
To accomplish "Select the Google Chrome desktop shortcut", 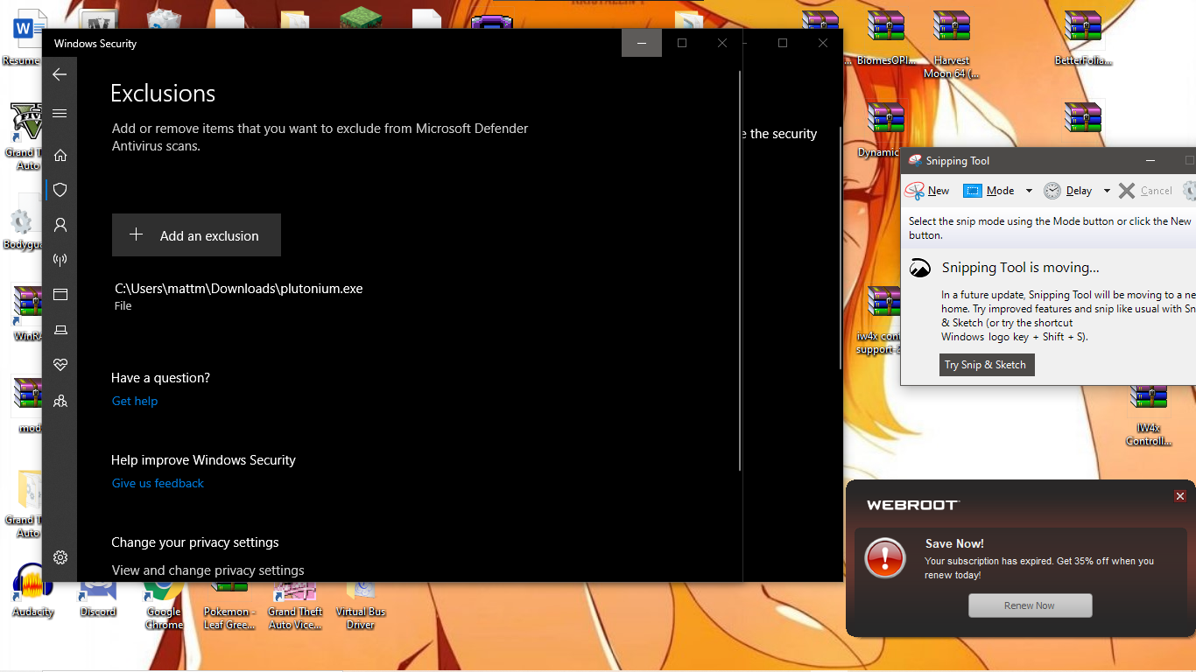I will click(164, 605).
